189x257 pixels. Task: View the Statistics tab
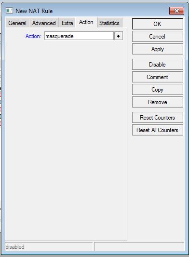coord(109,23)
